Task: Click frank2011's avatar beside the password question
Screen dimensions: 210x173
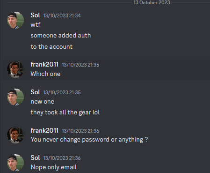Action: click(15, 135)
